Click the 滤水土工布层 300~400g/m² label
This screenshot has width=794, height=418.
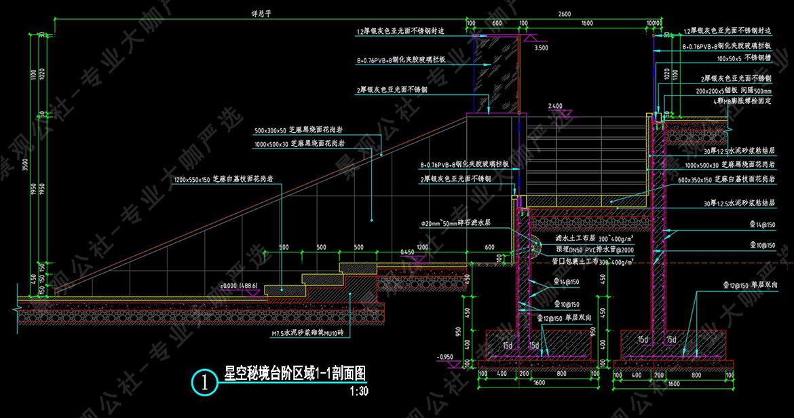[595, 237]
